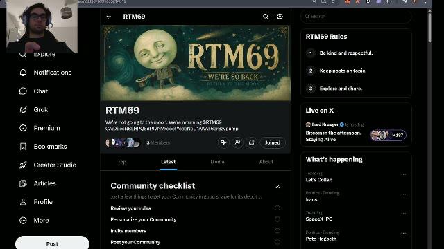Click the member avatars stack
Viewport: 444px width, 249px height.
pos(123,143)
